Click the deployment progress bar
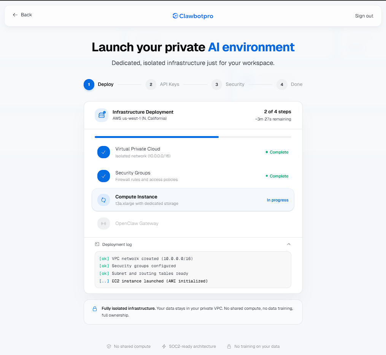This screenshot has width=386, height=355. coord(193,137)
